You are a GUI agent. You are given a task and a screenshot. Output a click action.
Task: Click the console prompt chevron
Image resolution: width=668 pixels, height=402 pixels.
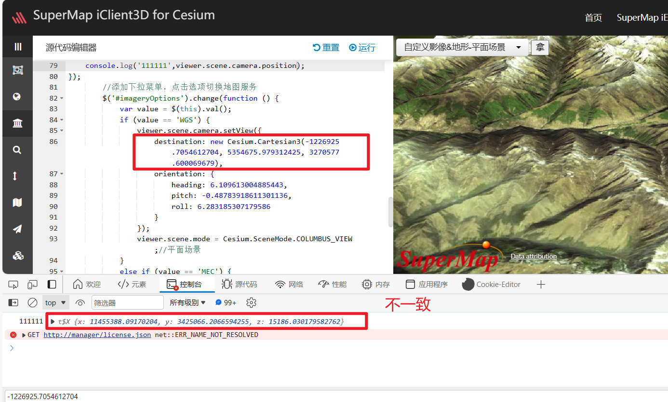(12, 348)
